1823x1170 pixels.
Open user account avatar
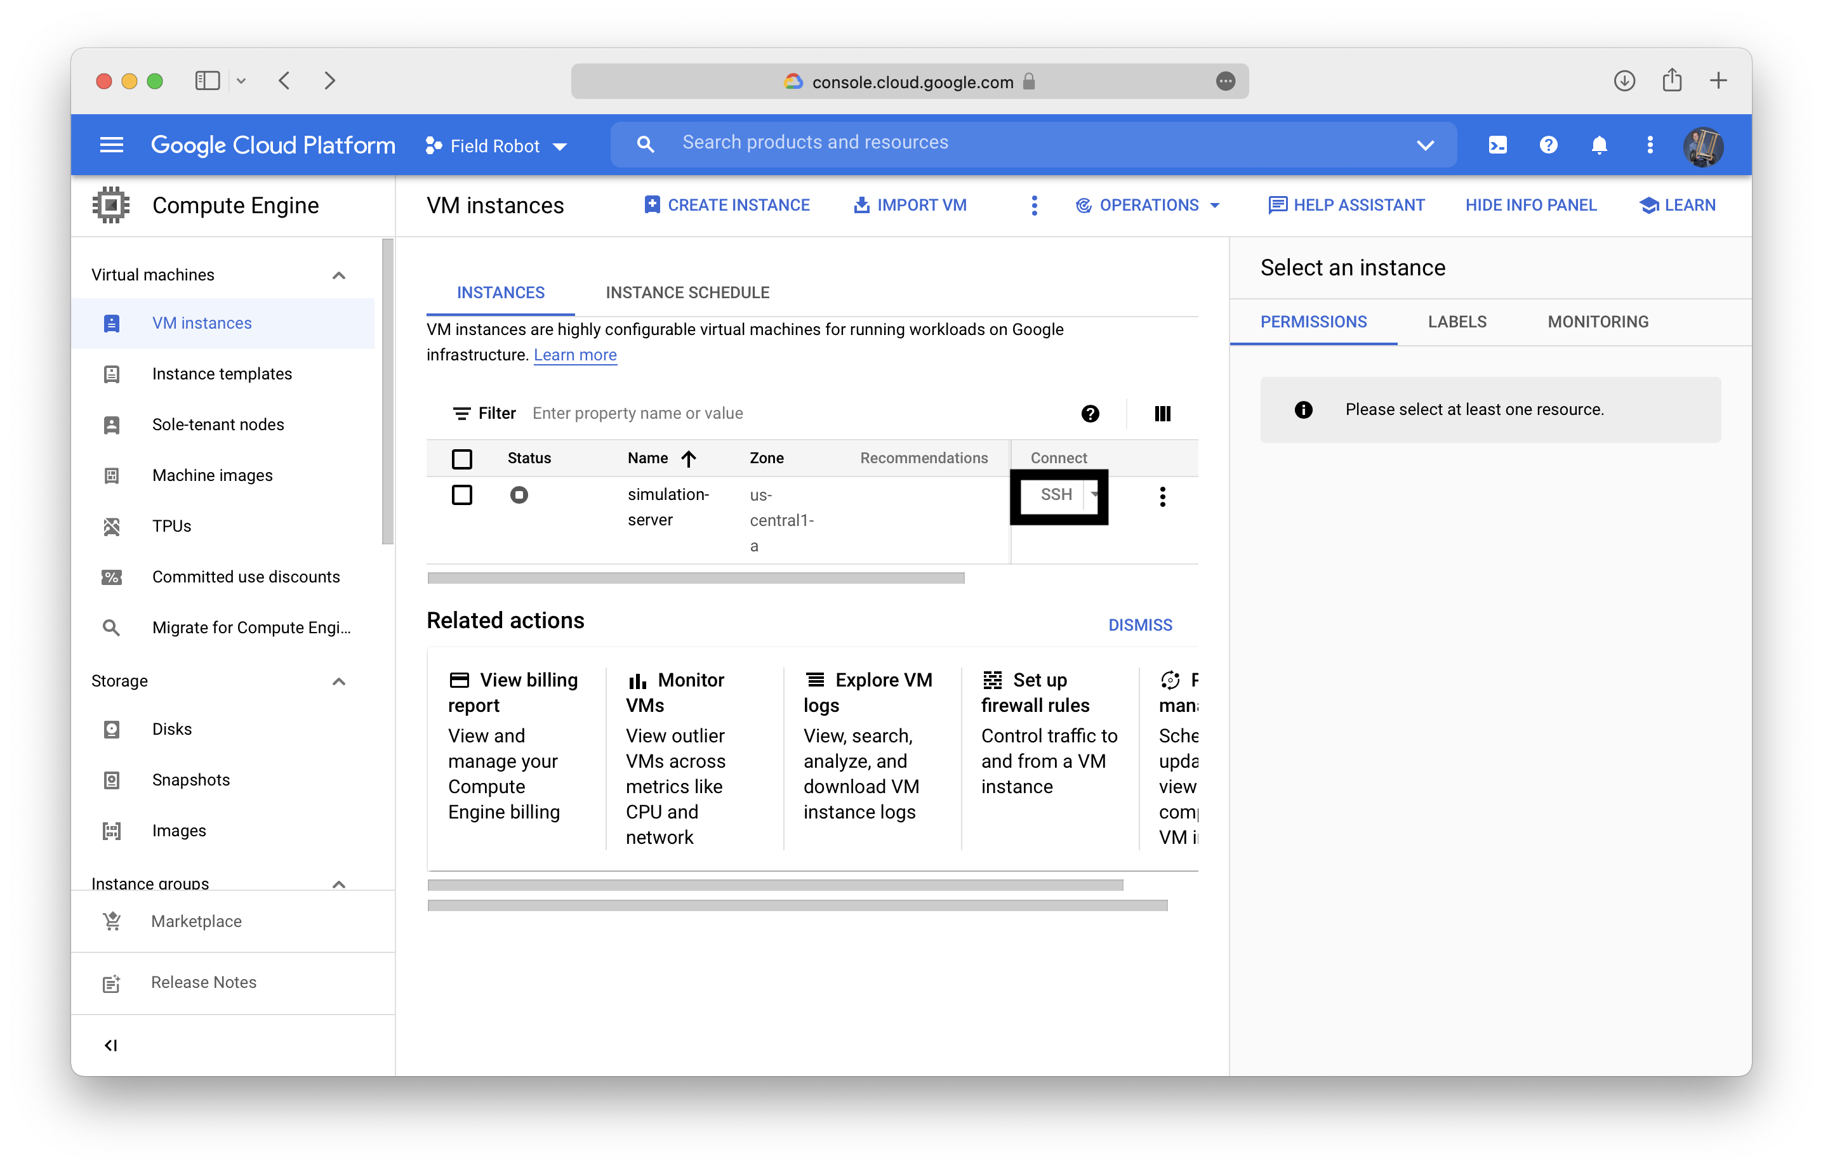[1703, 146]
